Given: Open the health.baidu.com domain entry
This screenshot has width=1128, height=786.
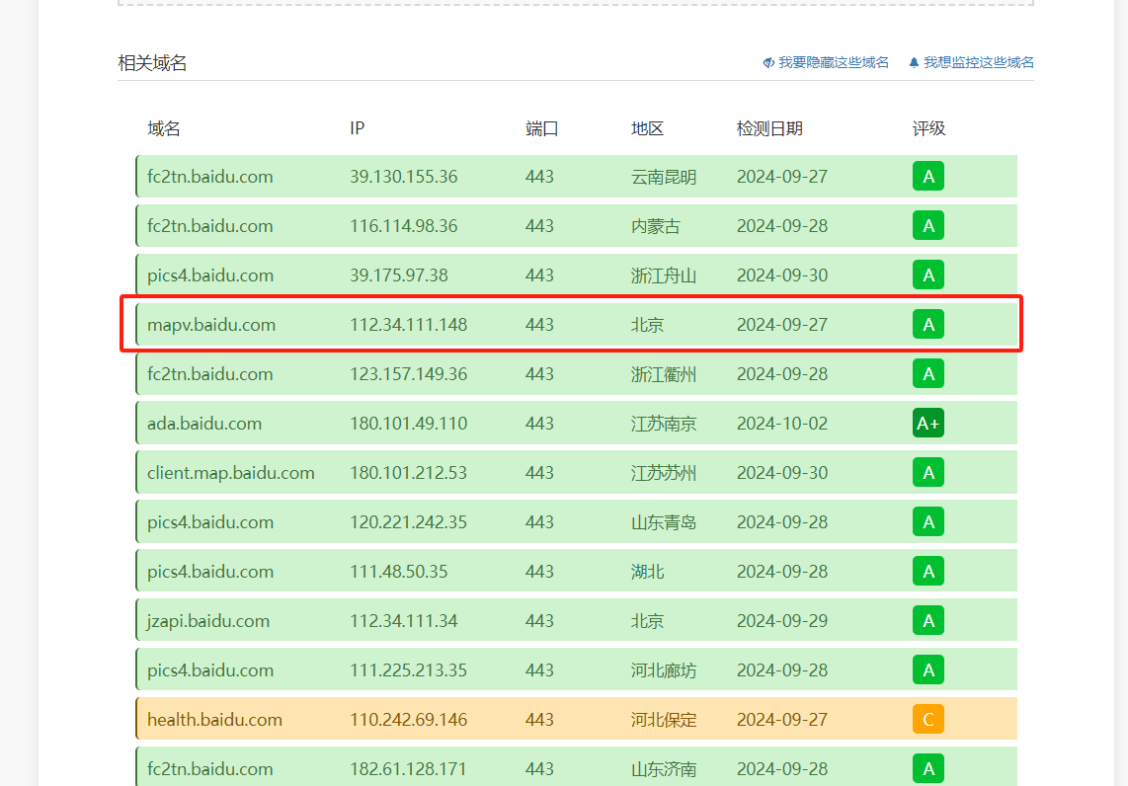Looking at the screenshot, I should point(214,720).
